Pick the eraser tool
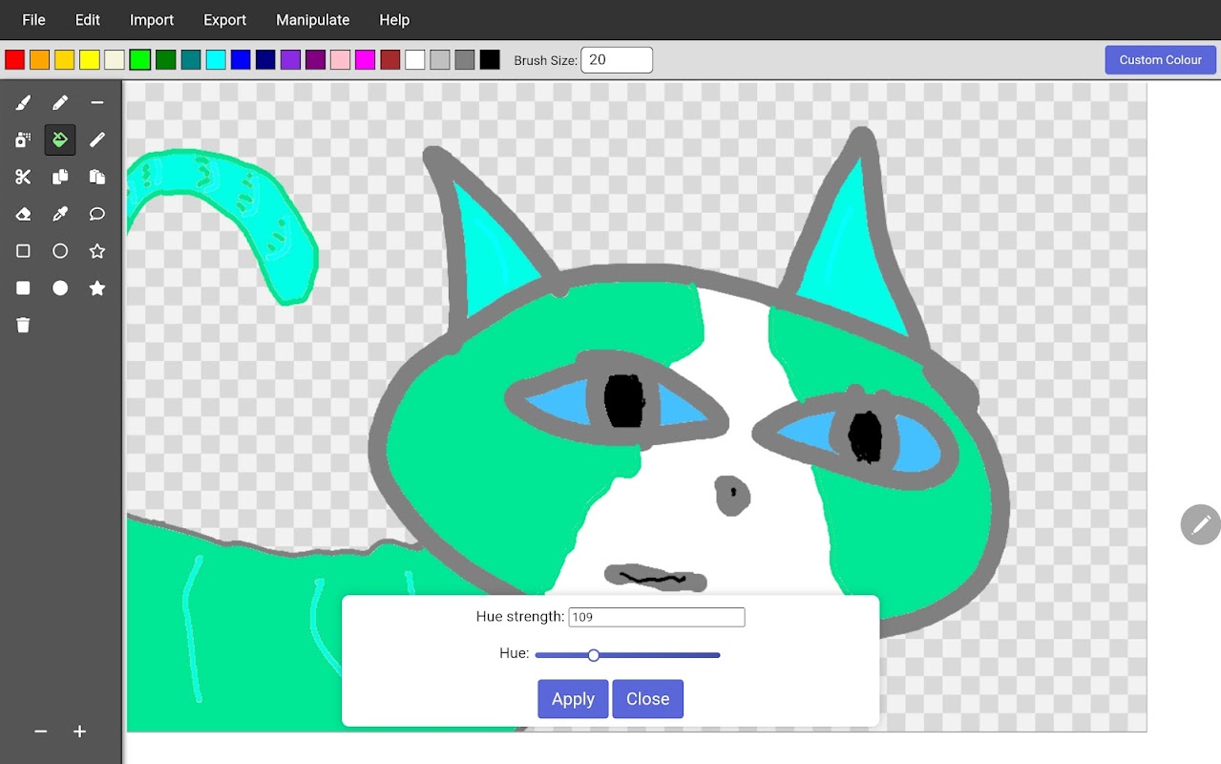 pos(23,214)
